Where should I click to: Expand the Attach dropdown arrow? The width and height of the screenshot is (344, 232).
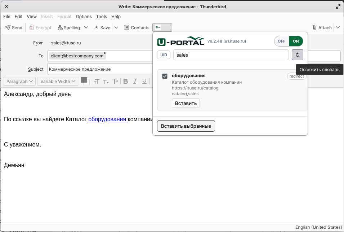pyautogui.click(x=338, y=27)
